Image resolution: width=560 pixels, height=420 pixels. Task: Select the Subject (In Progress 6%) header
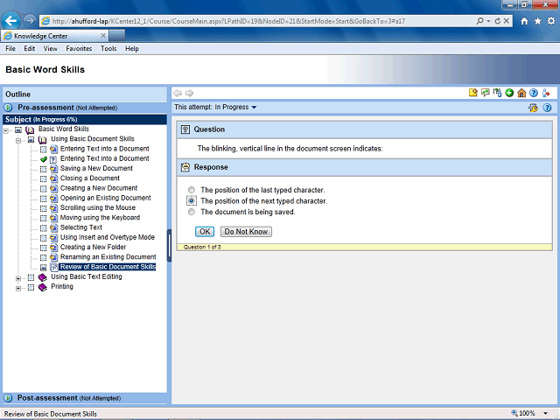pyautogui.click(x=85, y=119)
